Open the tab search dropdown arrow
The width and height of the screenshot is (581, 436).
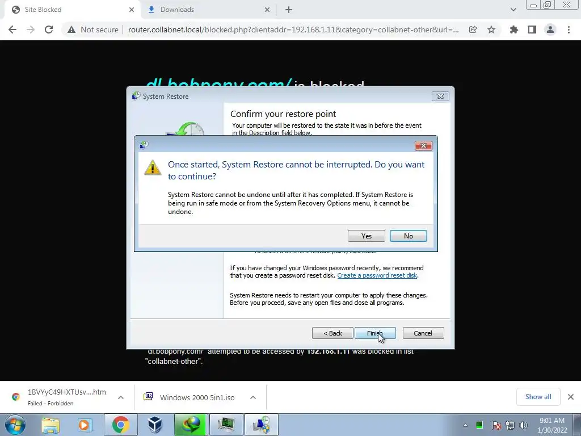click(513, 10)
